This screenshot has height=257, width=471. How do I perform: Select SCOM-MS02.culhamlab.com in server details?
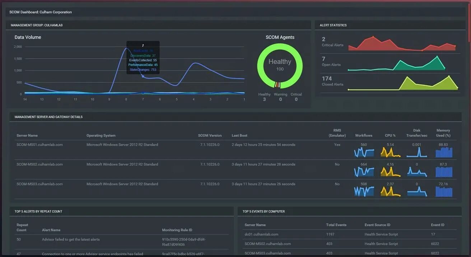(39, 165)
